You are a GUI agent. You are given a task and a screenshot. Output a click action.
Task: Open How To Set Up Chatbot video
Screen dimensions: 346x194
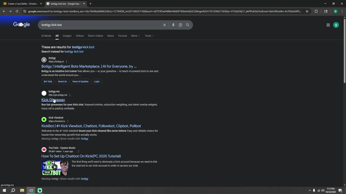pos(81,156)
